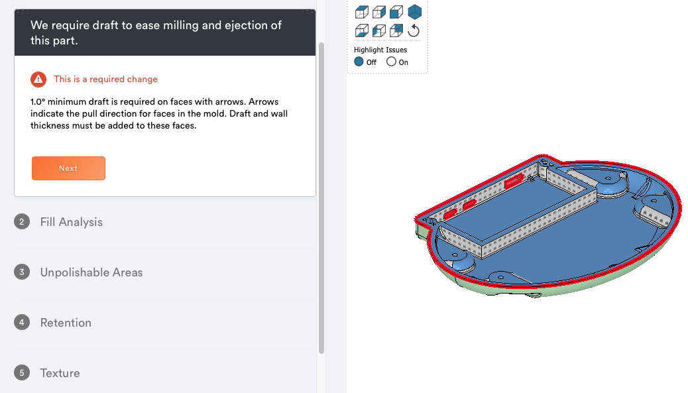
Task: Switch to left face cube view
Action: 379,30
